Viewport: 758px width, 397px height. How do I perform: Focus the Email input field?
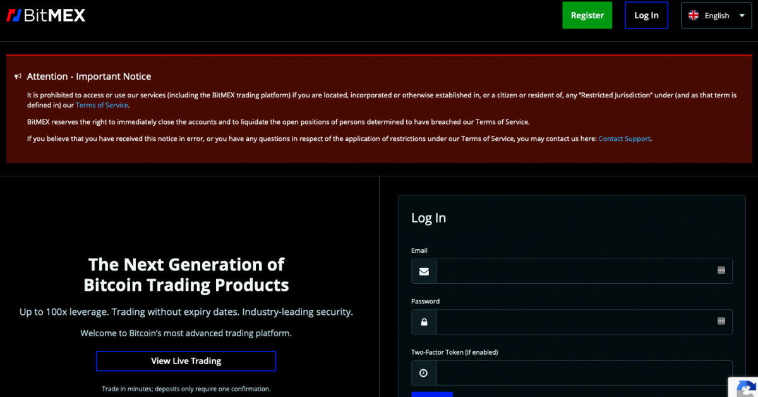(584, 271)
